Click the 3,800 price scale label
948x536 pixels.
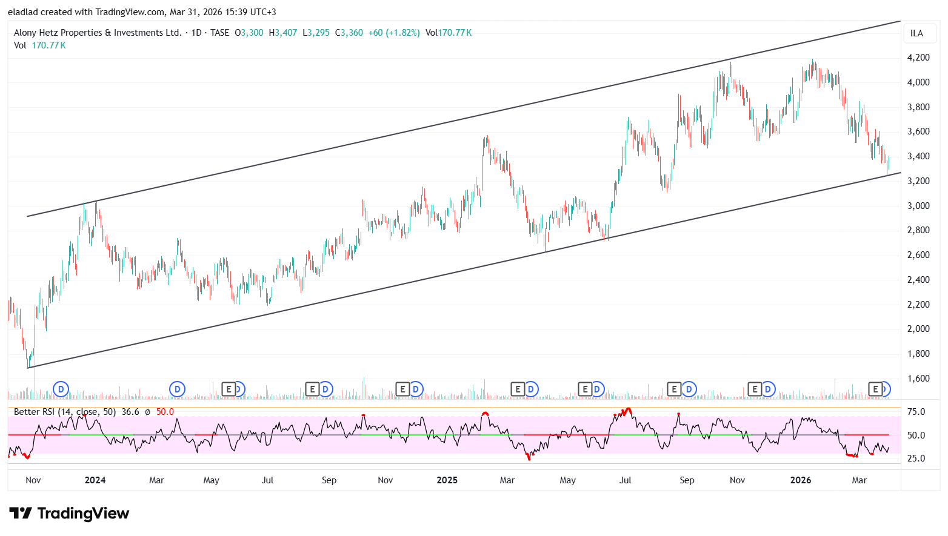(x=918, y=107)
